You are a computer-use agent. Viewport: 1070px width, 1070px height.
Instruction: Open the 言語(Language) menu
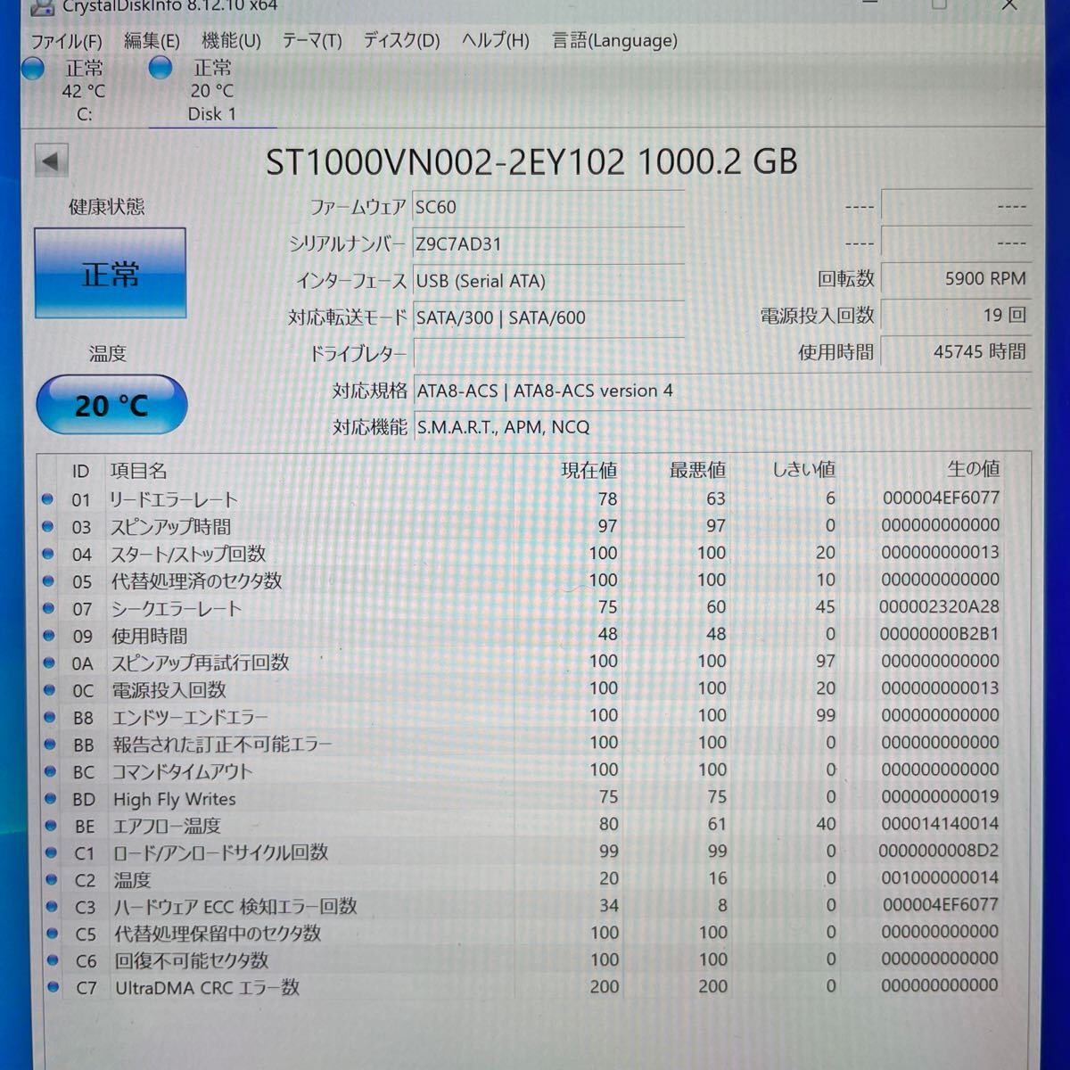614,40
